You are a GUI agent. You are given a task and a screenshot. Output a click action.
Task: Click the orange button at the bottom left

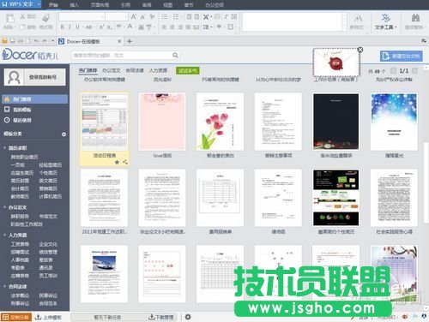(15, 317)
